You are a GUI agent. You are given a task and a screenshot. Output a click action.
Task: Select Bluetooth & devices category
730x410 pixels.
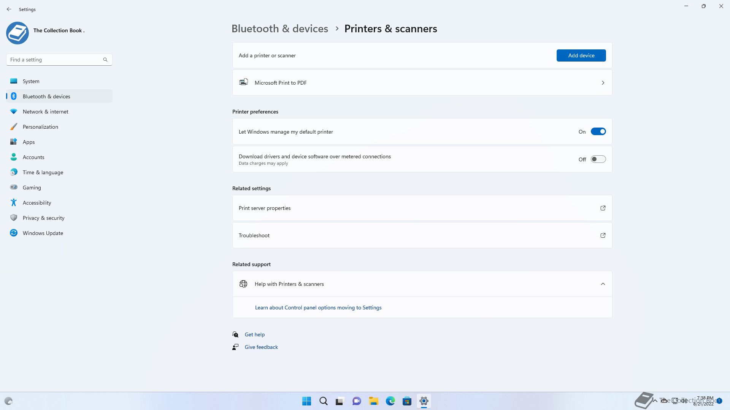tap(59, 96)
